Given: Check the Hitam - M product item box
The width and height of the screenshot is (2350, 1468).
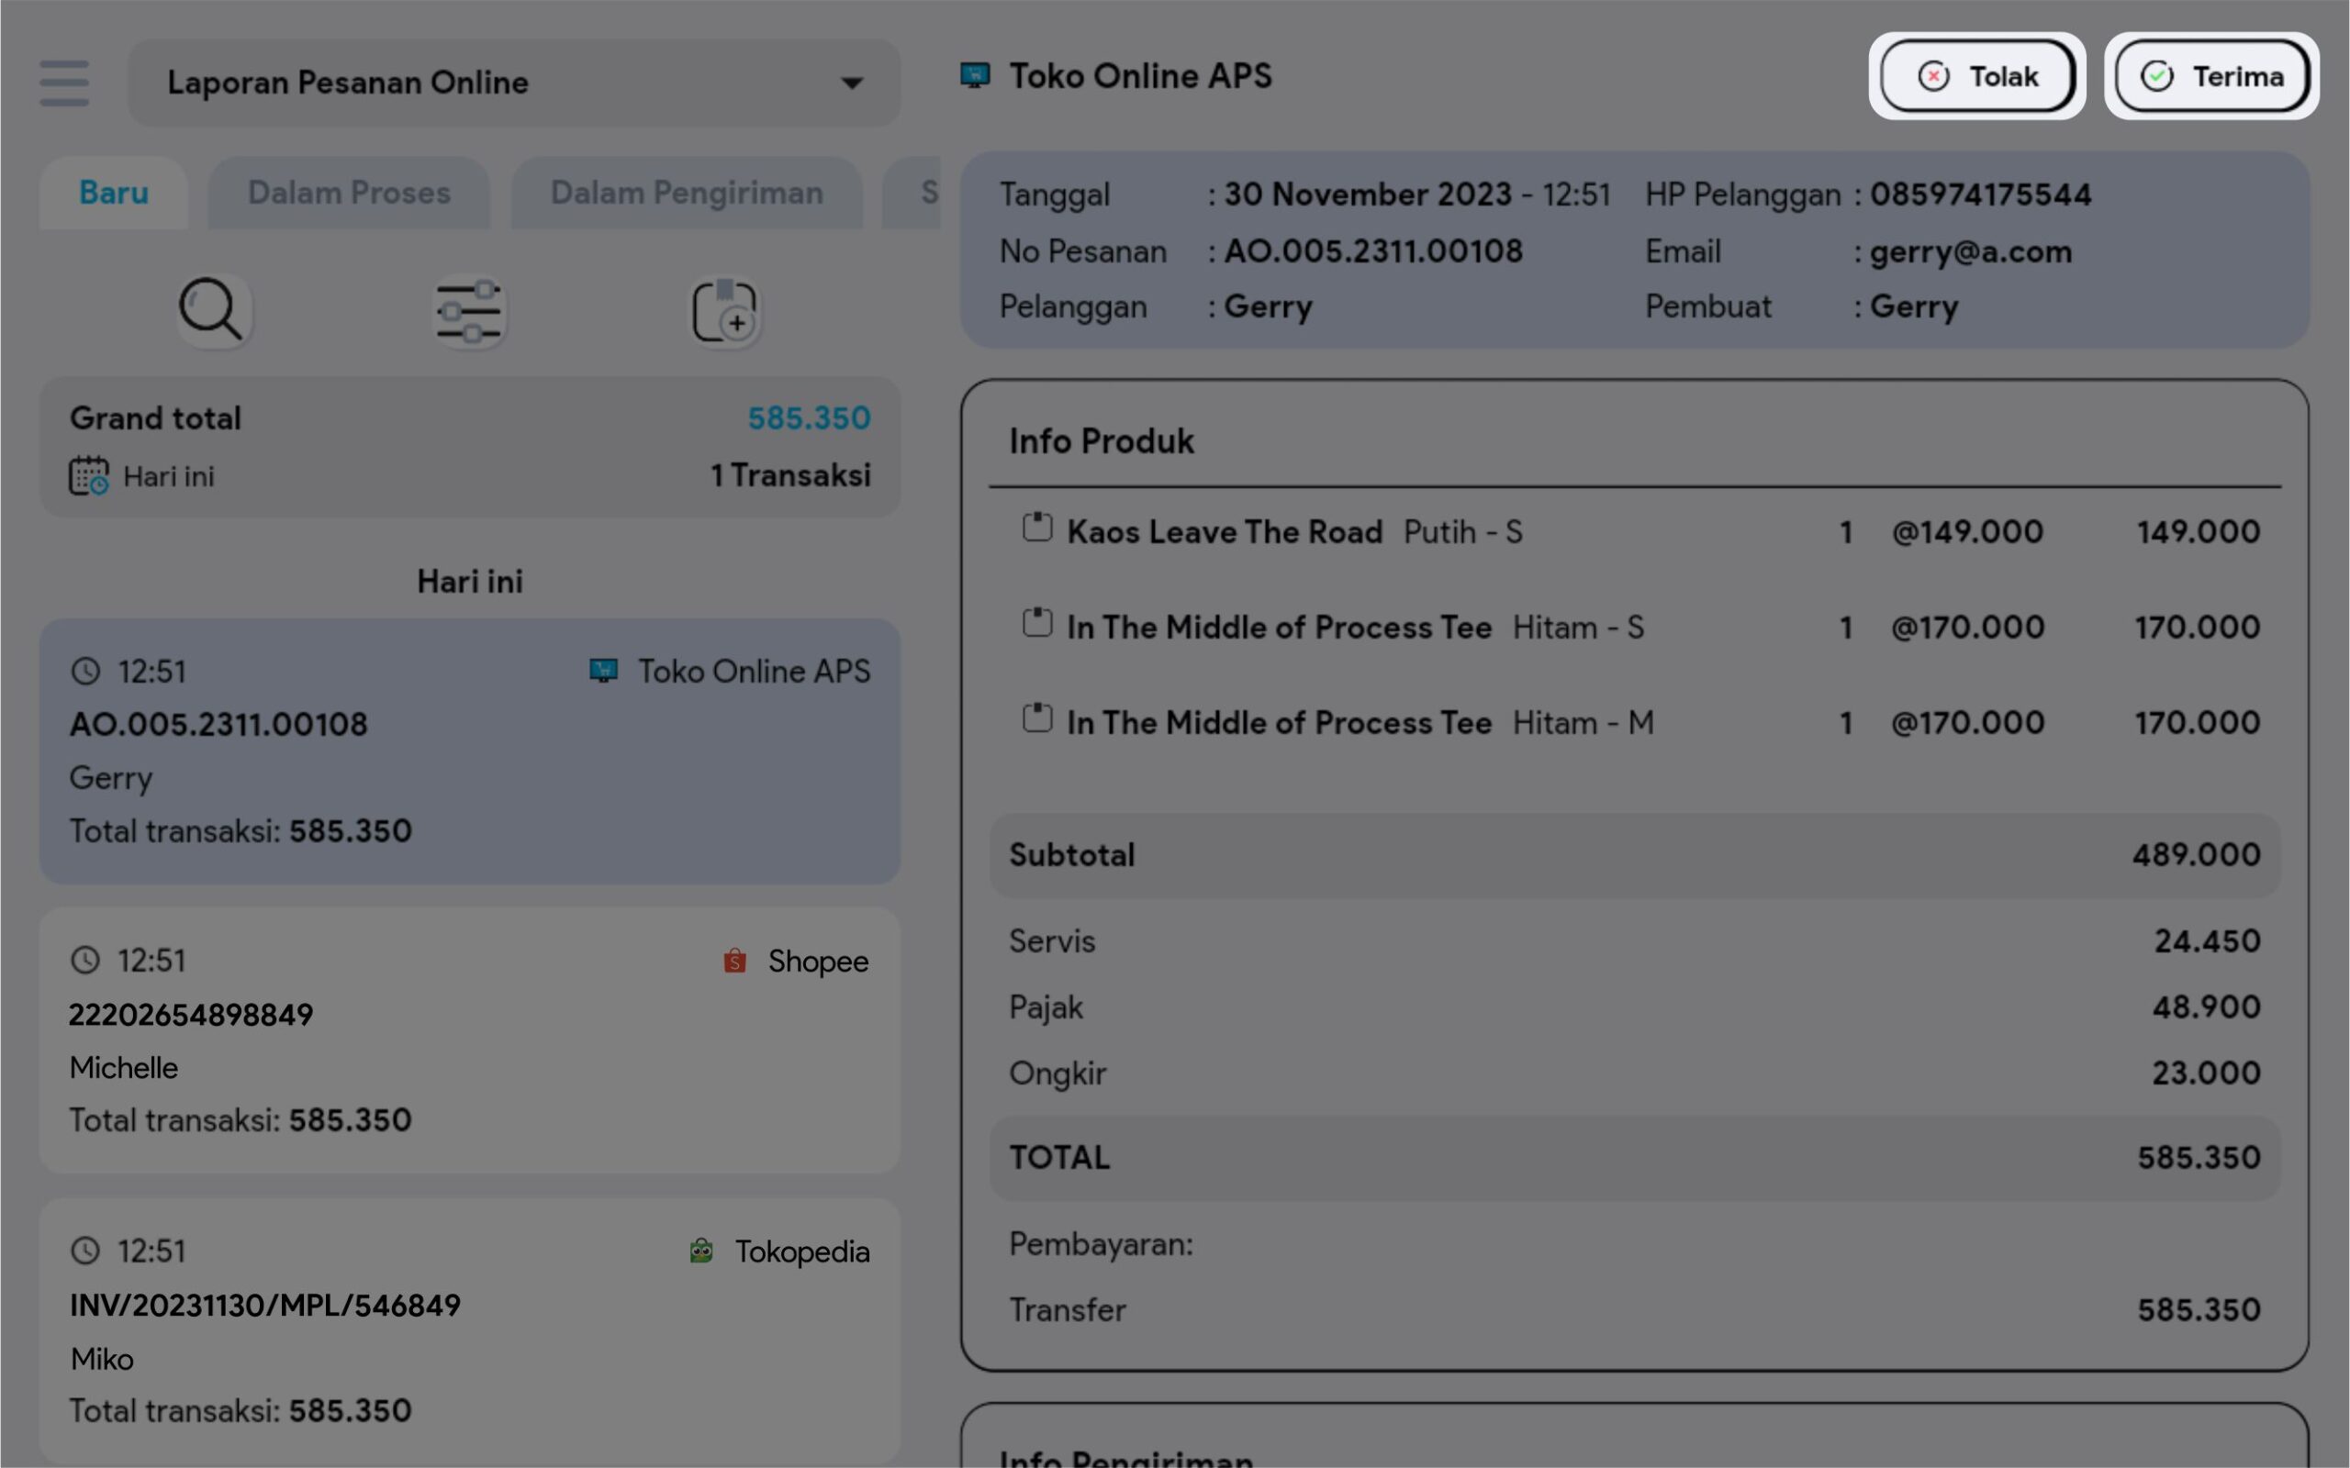Looking at the screenshot, I should (x=1037, y=719).
